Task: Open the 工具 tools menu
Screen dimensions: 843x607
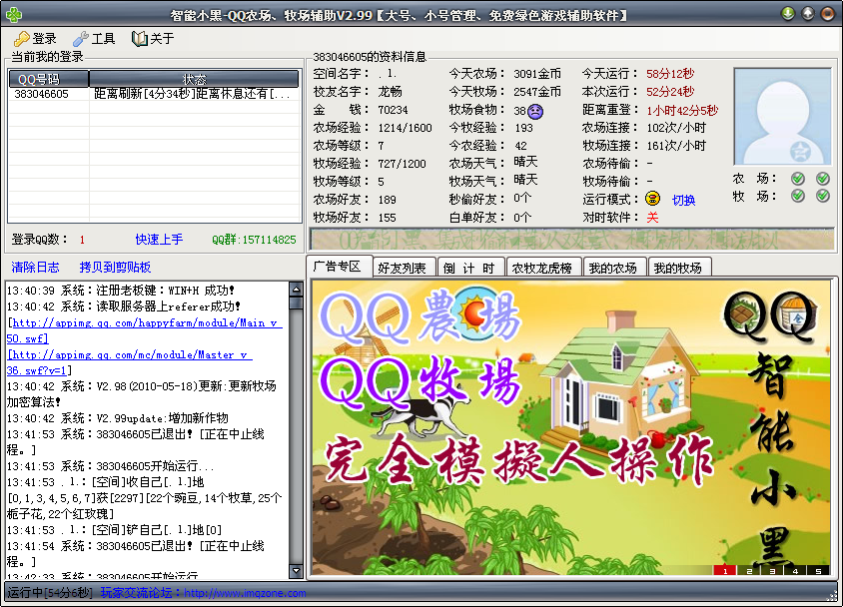Action: pos(94,39)
